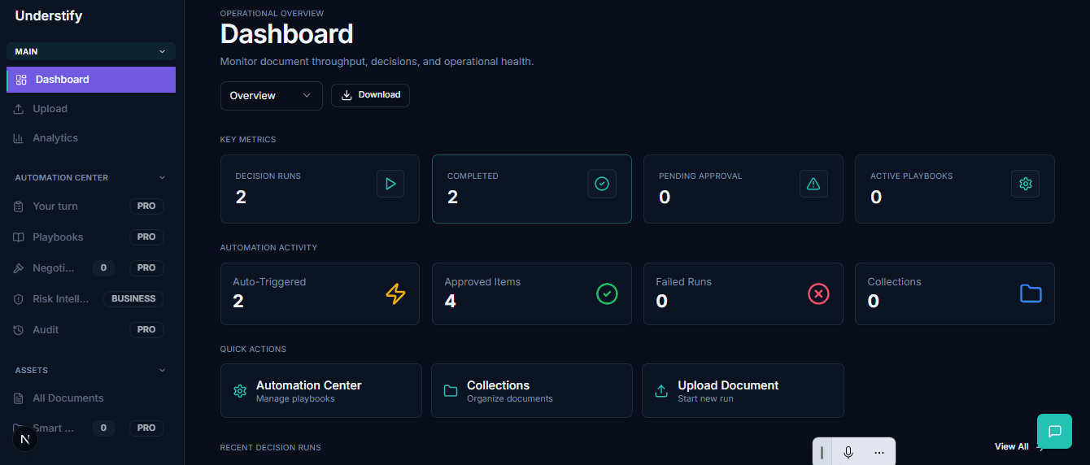Click the PRO badge next to Playbooks
Viewport: 1090px width, 465px height.
click(x=146, y=237)
